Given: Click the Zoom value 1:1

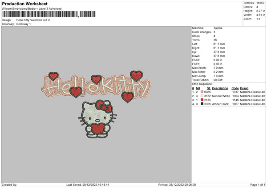Looking at the screenshot, I should tap(258, 19).
